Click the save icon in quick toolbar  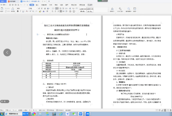point(10,5)
